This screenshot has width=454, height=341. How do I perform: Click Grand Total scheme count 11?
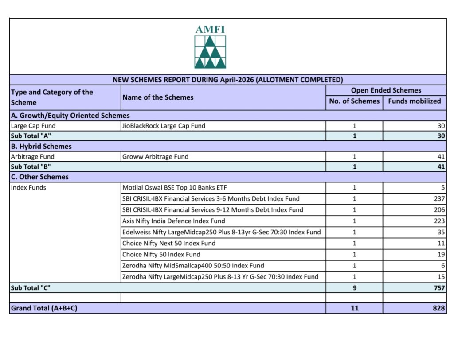(354, 308)
